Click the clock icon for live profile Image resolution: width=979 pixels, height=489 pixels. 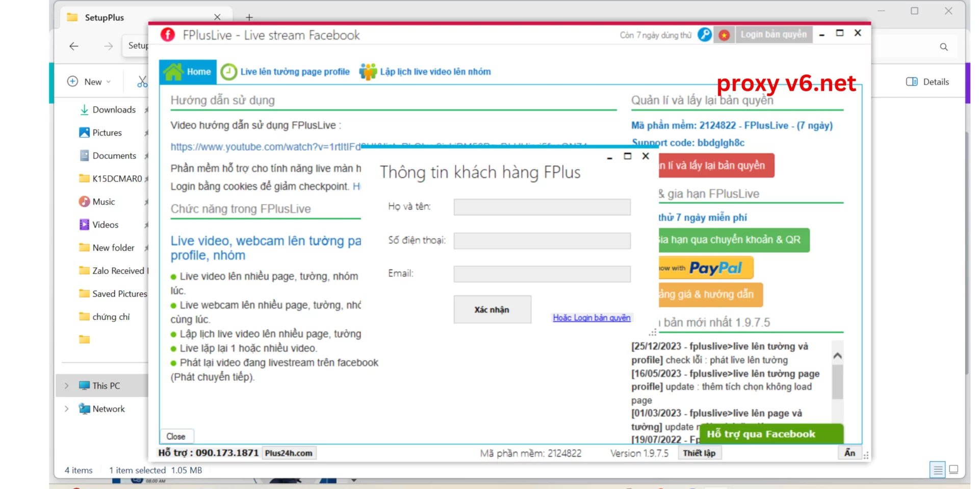(228, 72)
